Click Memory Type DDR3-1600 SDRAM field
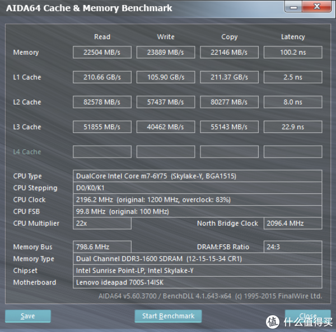Screen dimensions: 336x332 point(197,259)
